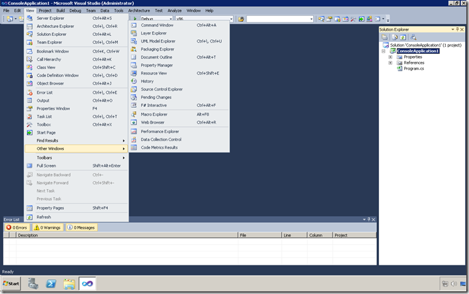Expand the Properties tree node

(390, 57)
